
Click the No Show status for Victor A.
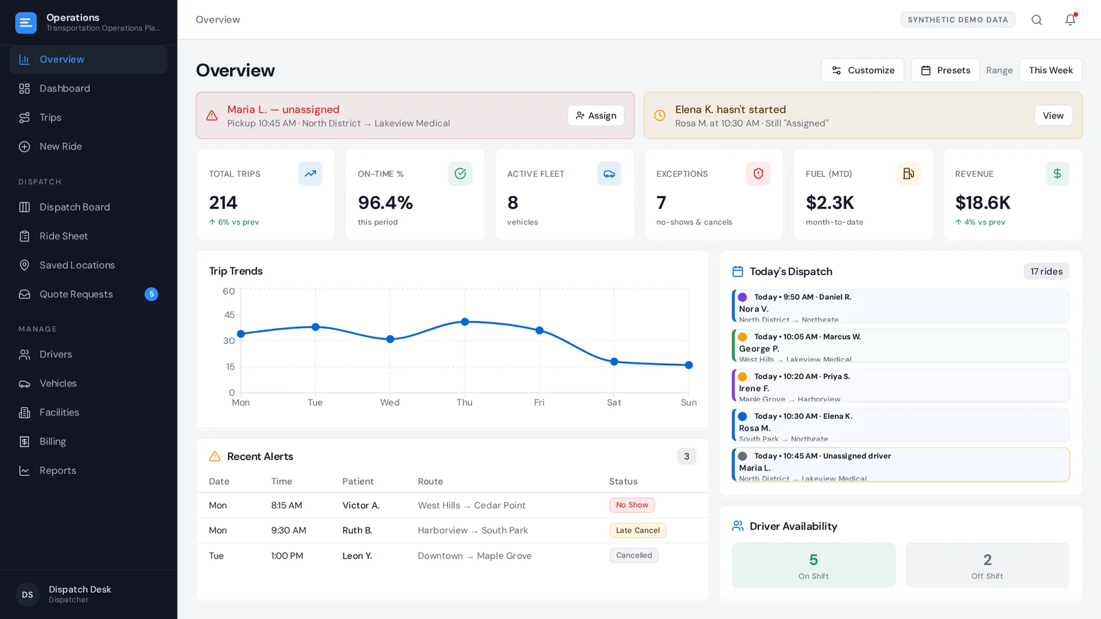[x=632, y=505]
